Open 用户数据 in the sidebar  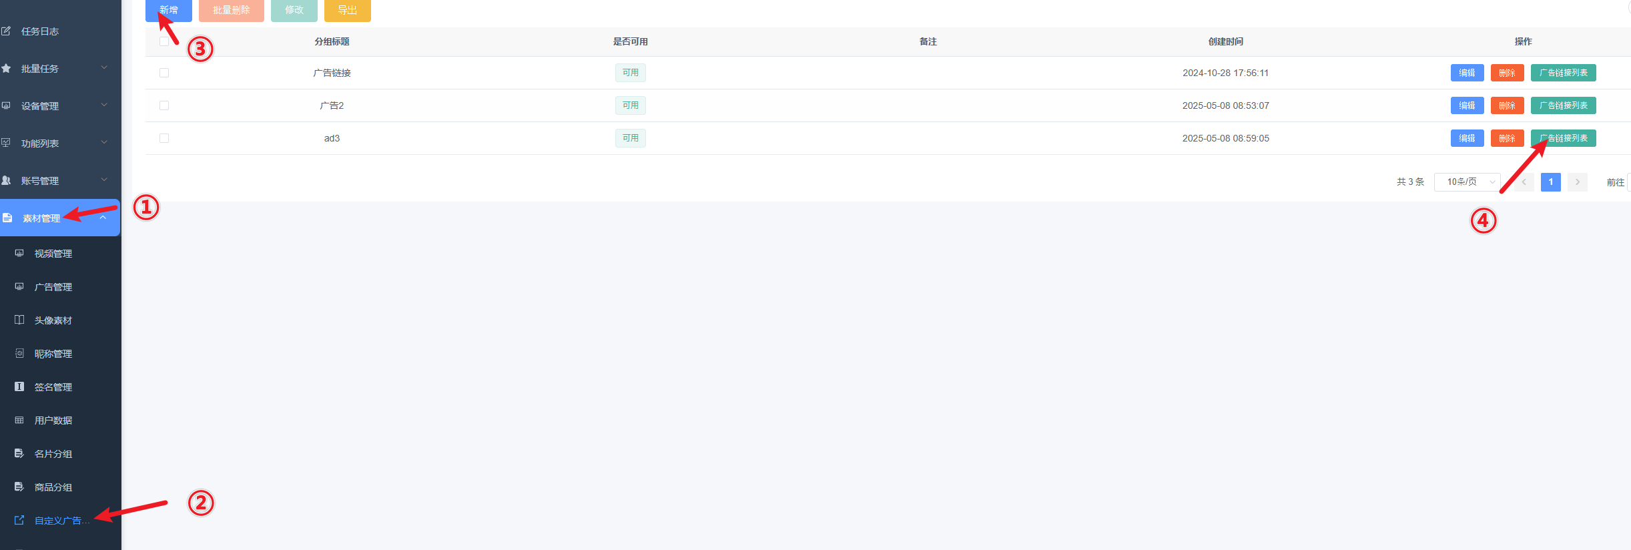[53, 421]
